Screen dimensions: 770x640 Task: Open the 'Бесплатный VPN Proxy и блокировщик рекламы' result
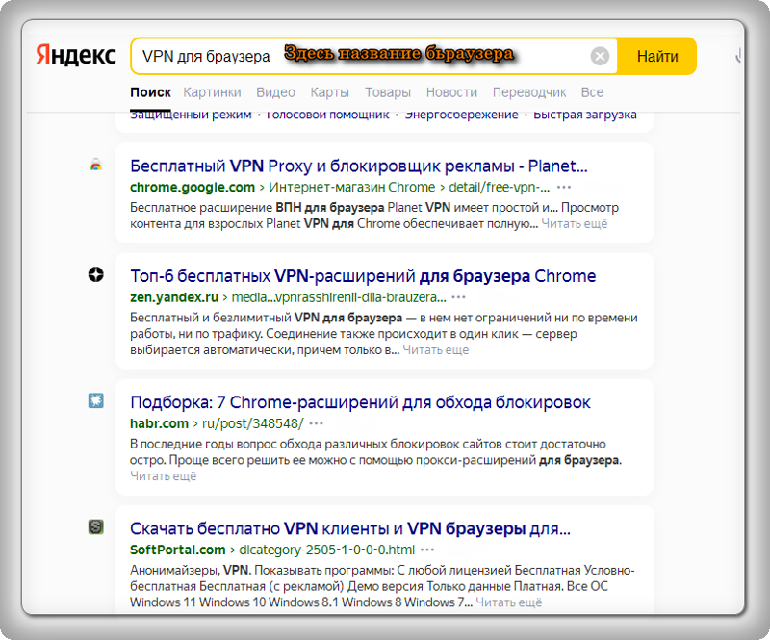358,166
